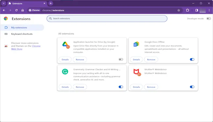The image size is (213, 122).
Task: Open the Chrome Web Store link
Action: [x=26, y=48]
